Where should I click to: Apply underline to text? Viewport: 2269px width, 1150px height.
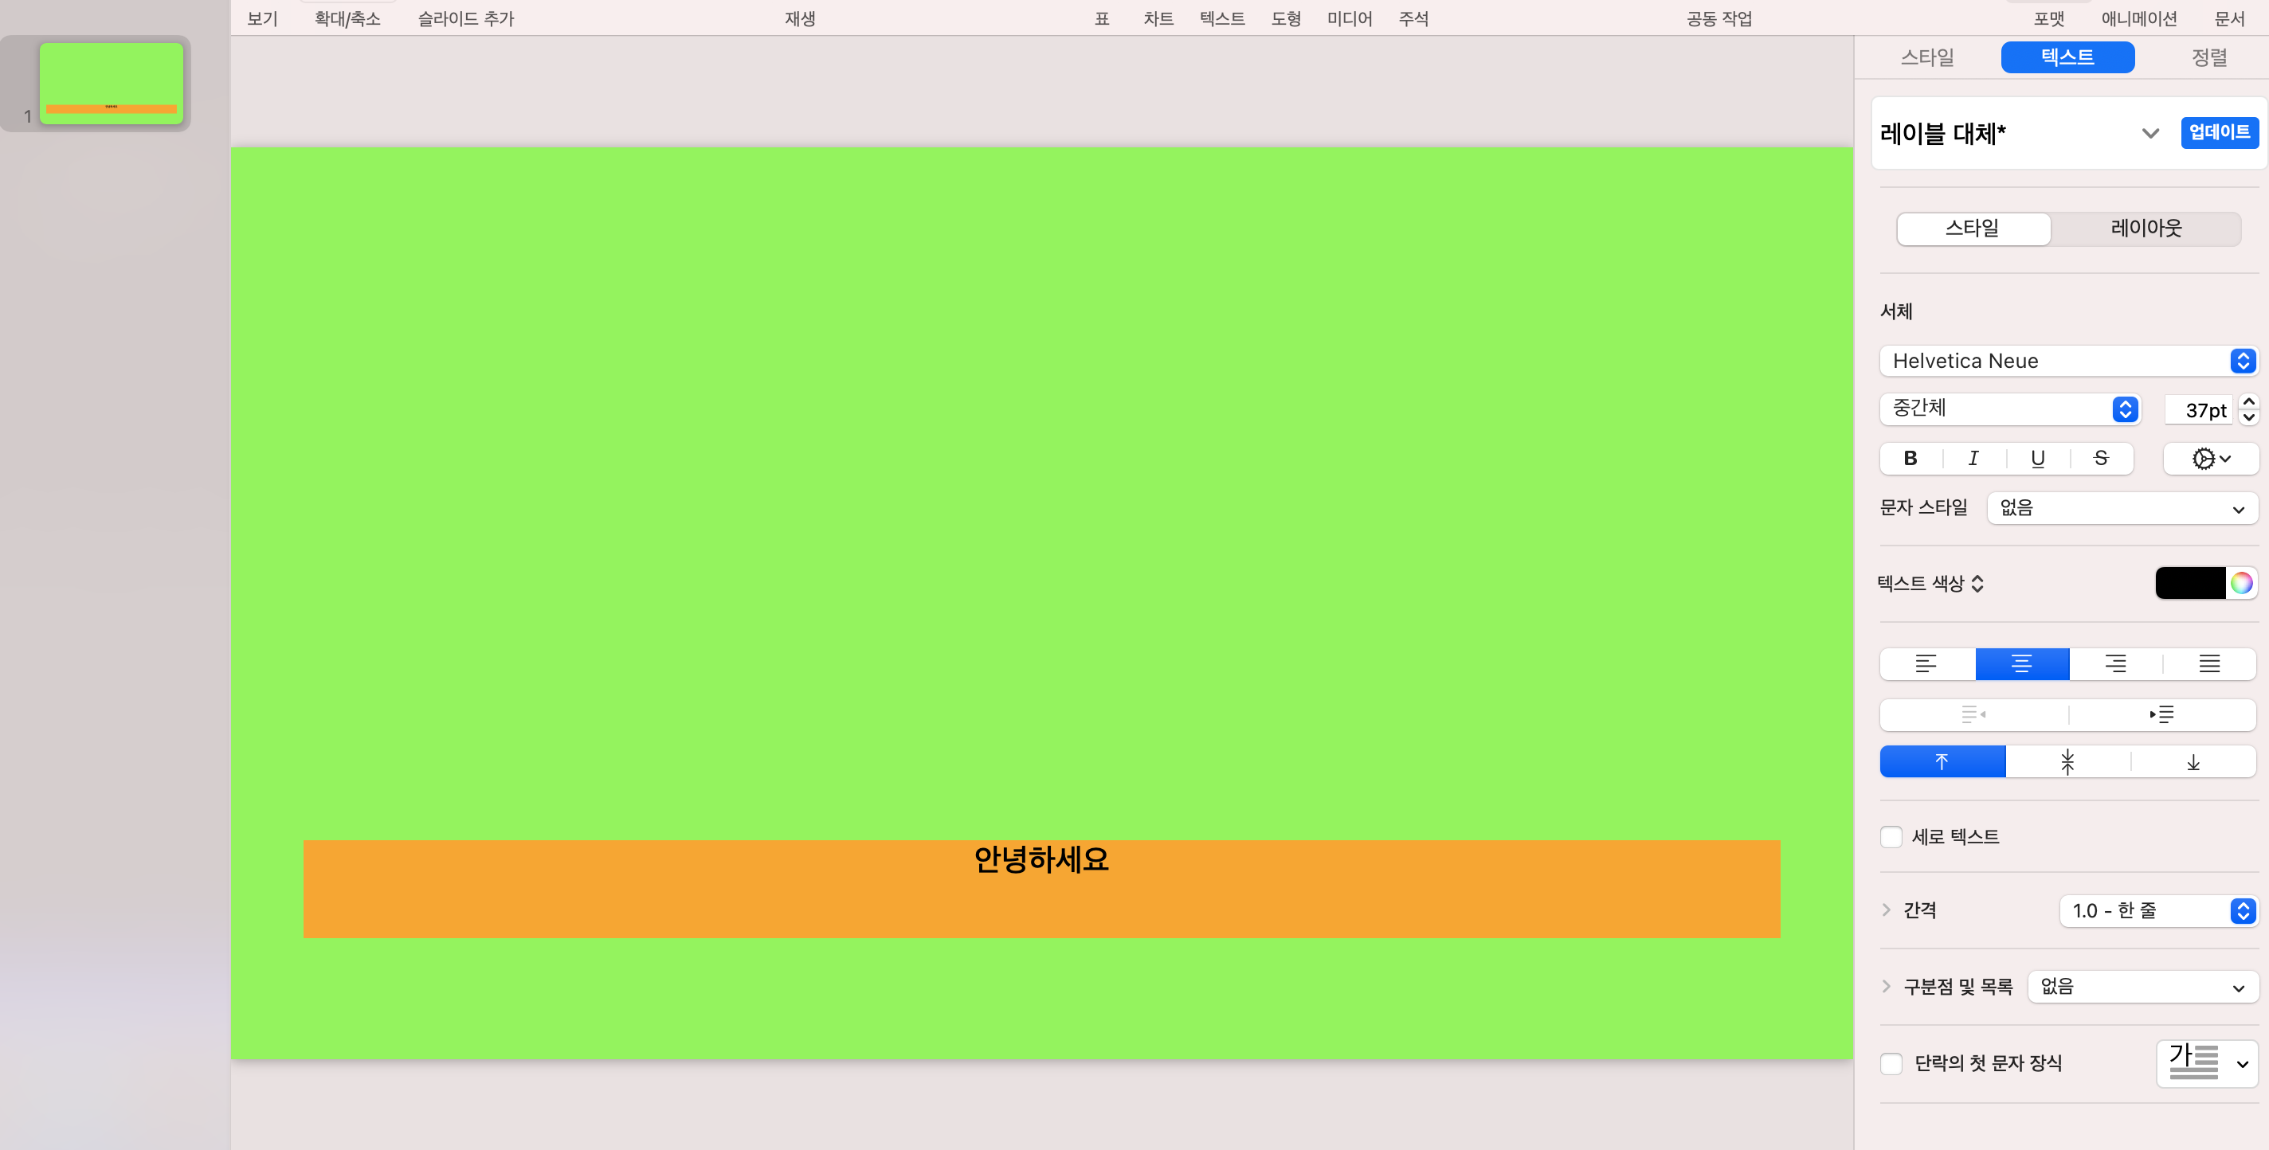pyautogui.click(x=2037, y=458)
